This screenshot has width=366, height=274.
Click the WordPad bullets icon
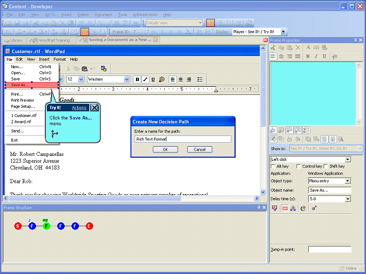click(x=200, y=79)
